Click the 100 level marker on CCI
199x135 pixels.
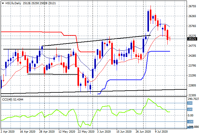coord(190,109)
